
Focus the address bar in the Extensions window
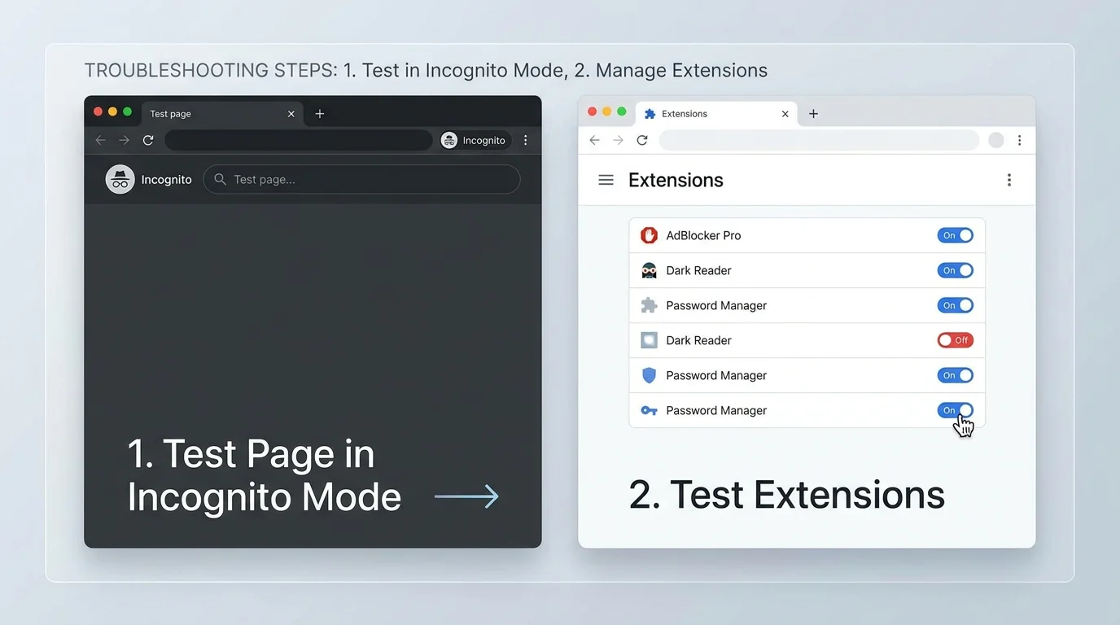(819, 140)
